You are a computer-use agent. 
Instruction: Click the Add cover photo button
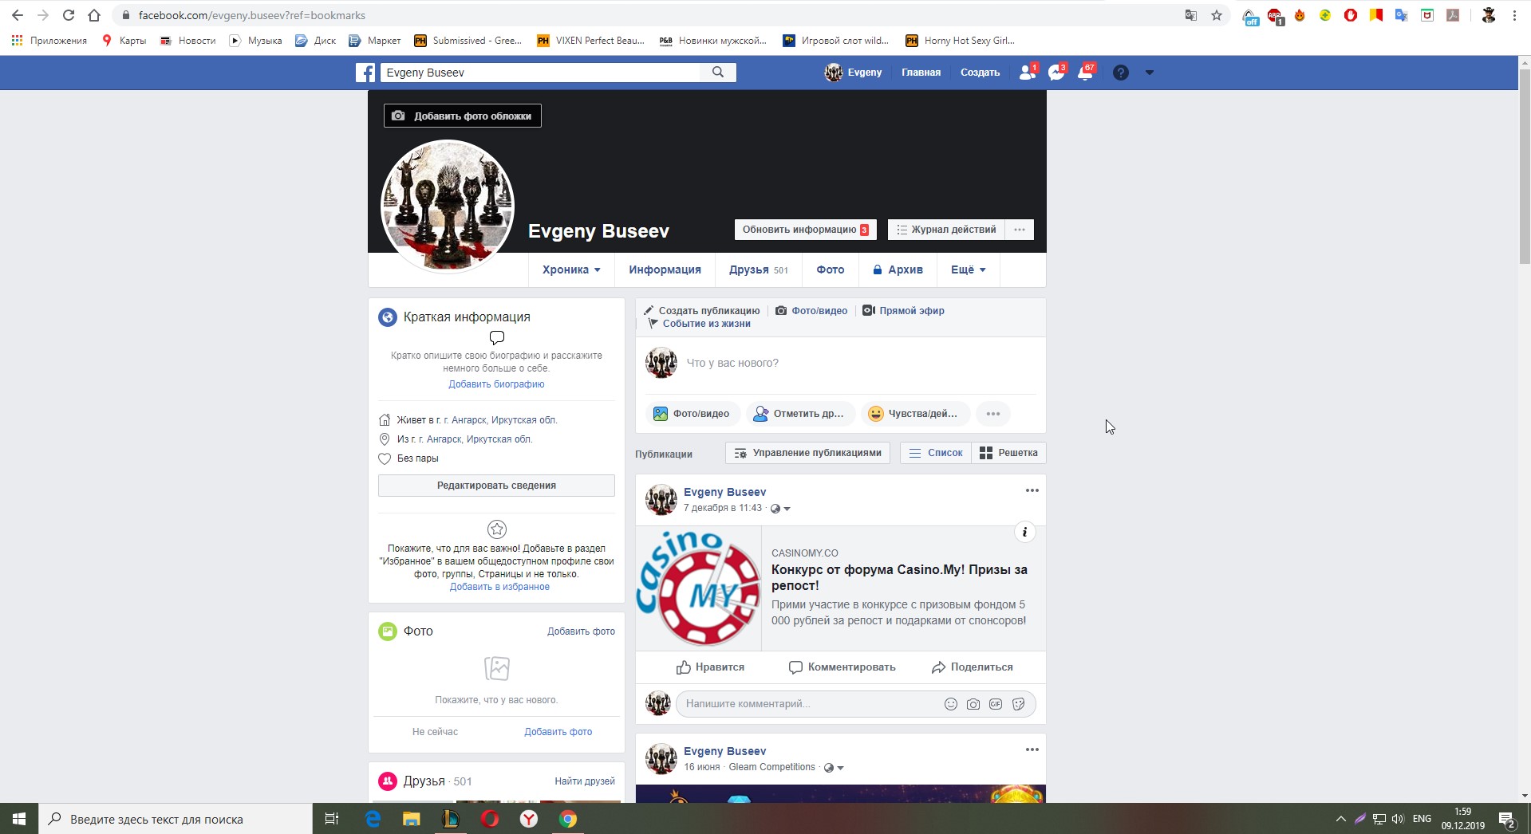pos(463,116)
